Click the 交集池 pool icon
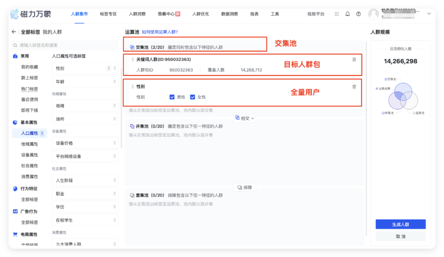The image size is (444, 257). tap(132, 47)
